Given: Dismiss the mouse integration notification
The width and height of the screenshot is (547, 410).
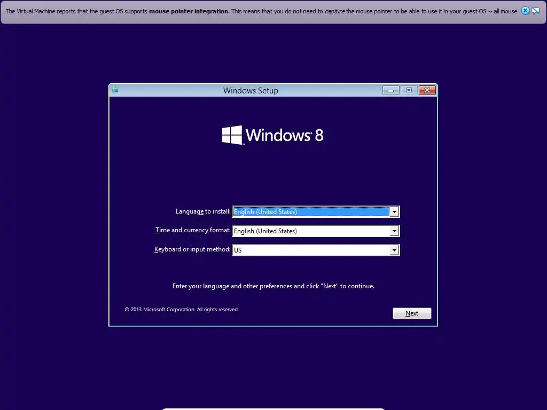Looking at the screenshot, I should [525, 11].
